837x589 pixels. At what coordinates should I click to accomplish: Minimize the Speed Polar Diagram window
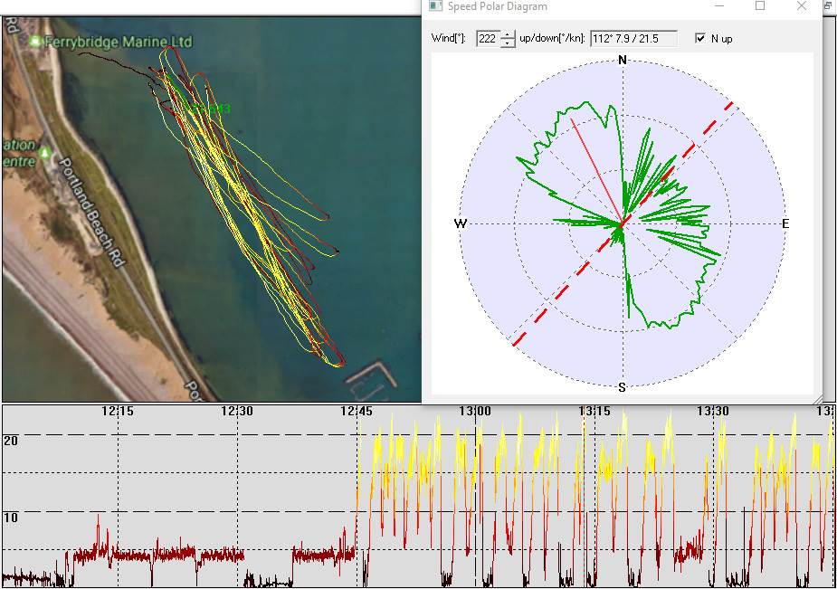click(x=719, y=6)
